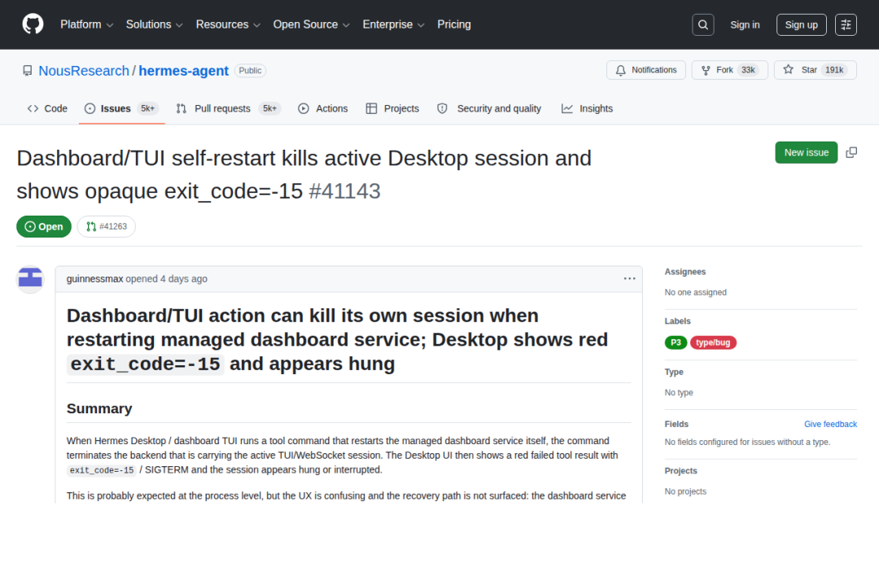Expand the Enterprise menu
Screen dimensions: 879x563
[394, 24]
